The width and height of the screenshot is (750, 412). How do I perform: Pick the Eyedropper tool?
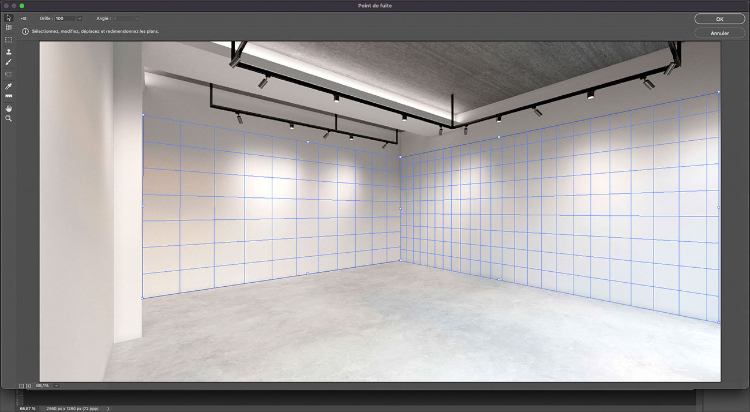click(8, 86)
